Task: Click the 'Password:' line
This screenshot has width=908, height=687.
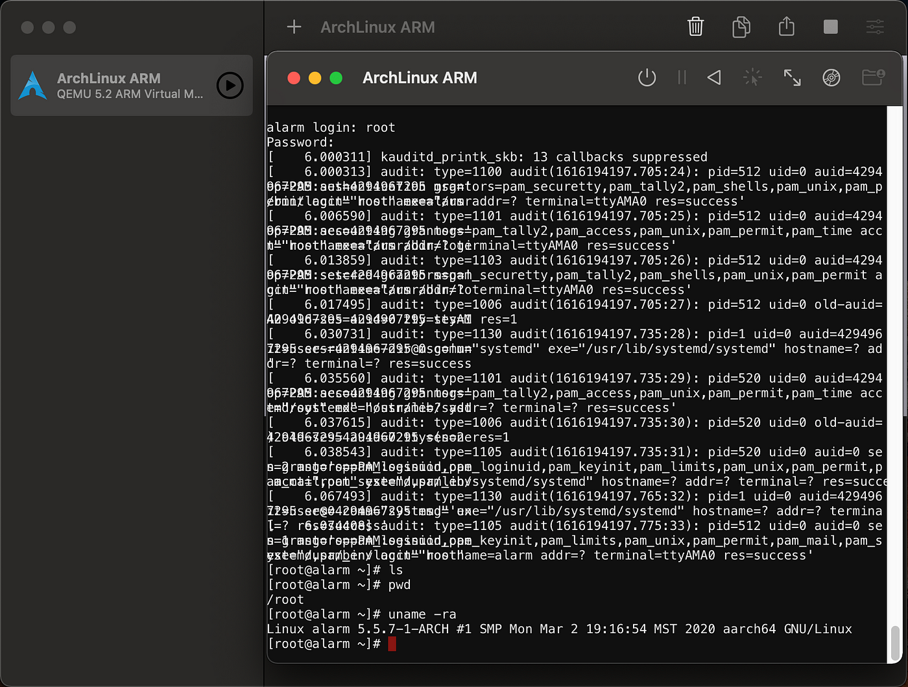Action: pos(300,143)
